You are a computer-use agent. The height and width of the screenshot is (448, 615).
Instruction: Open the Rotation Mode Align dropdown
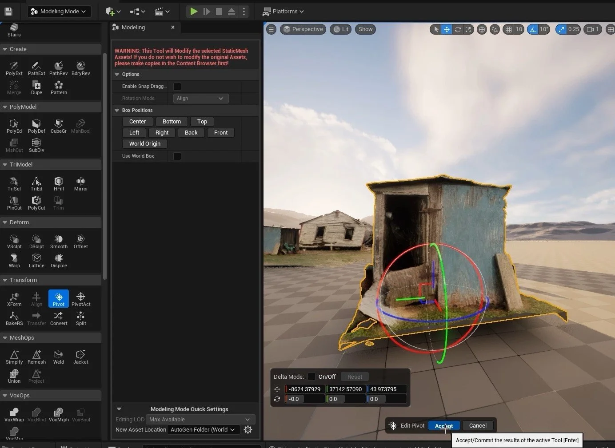(200, 98)
